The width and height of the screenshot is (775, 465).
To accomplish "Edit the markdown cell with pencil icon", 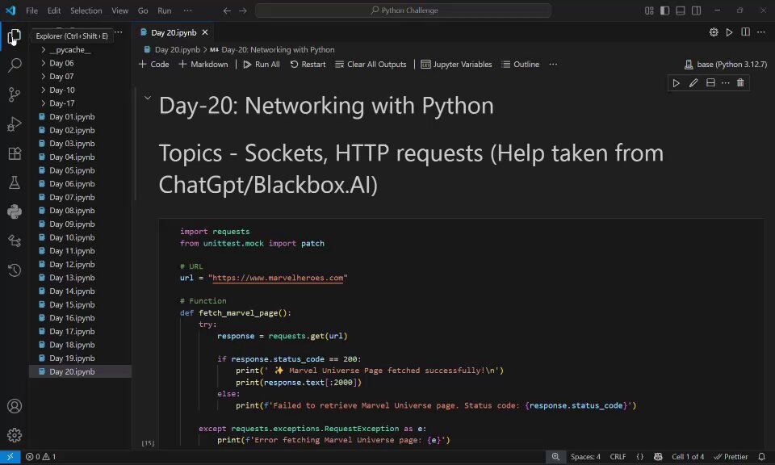I will point(693,83).
